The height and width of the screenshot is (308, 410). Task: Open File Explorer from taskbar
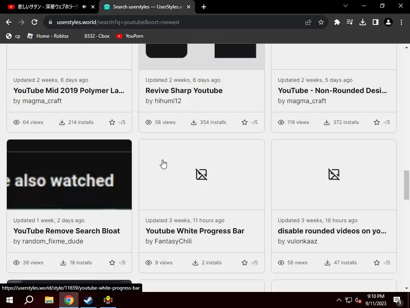49,300
